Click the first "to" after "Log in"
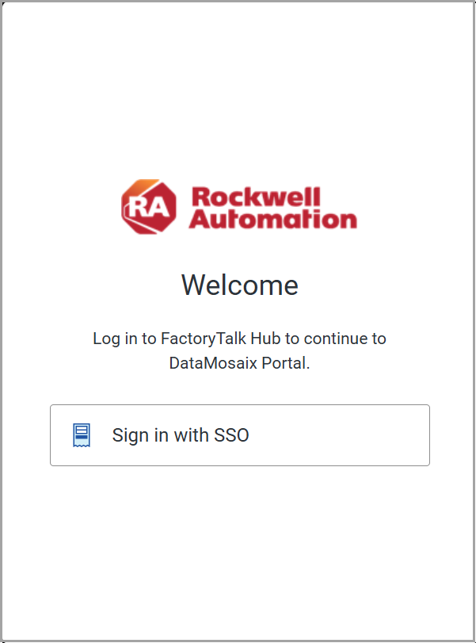 149,339
